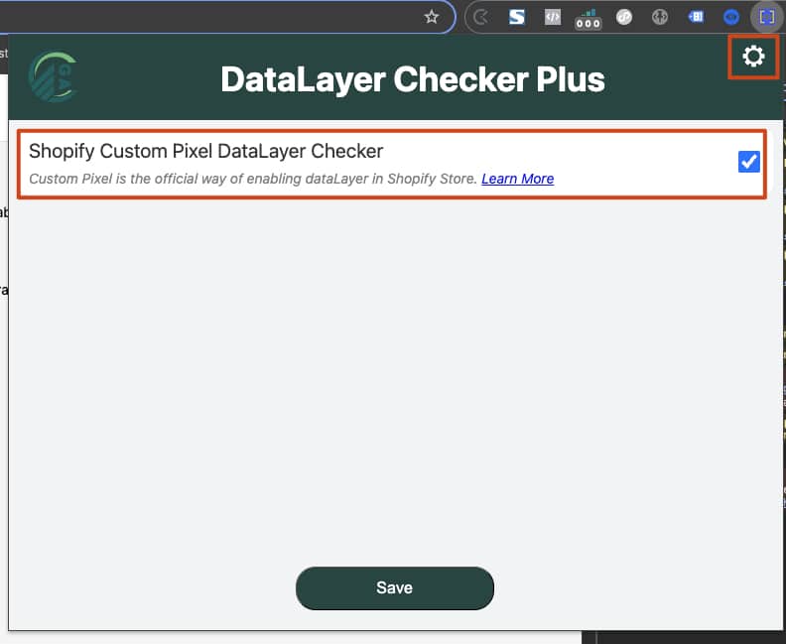
Task: Click the DataLayer Checker Plus logo
Action: [54, 76]
